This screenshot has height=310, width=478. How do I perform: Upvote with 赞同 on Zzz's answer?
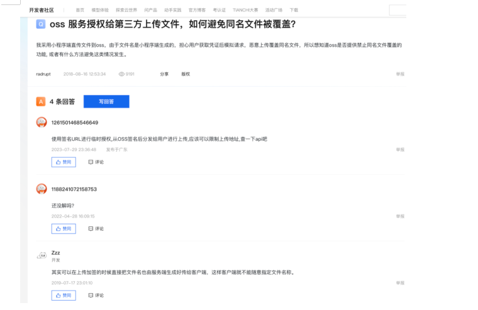point(64,296)
